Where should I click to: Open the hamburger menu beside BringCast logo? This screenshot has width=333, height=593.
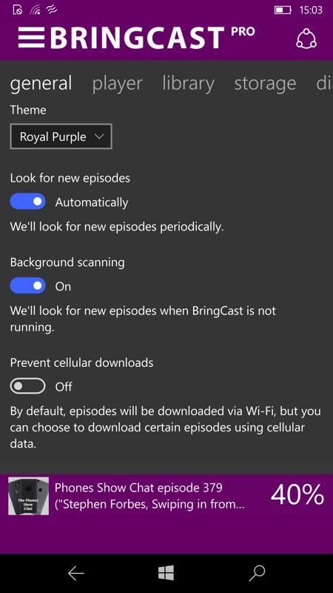tap(31, 38)
